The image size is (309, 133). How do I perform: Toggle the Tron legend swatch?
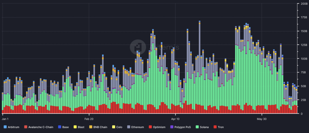[215, 127]
